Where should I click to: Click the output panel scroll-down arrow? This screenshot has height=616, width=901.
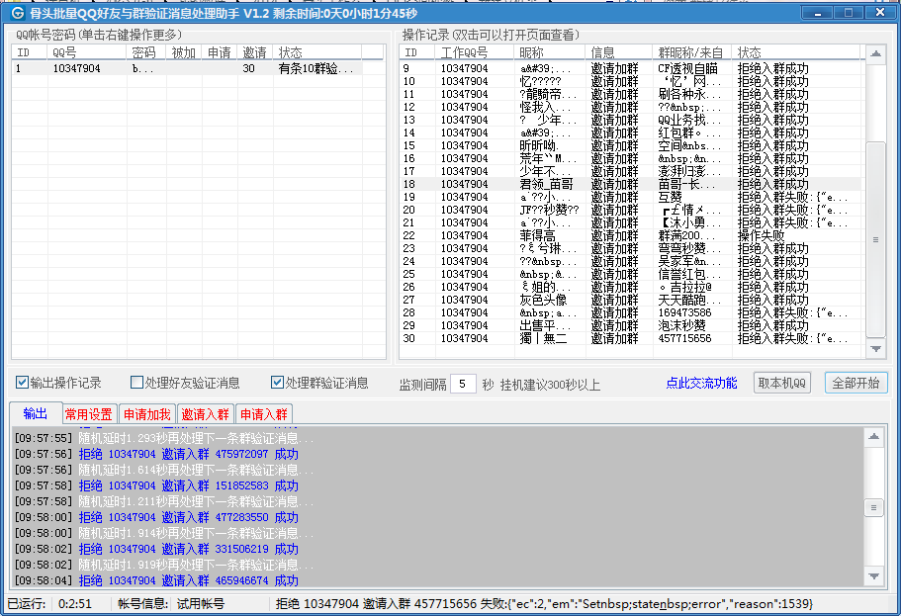tap(874, 576)
